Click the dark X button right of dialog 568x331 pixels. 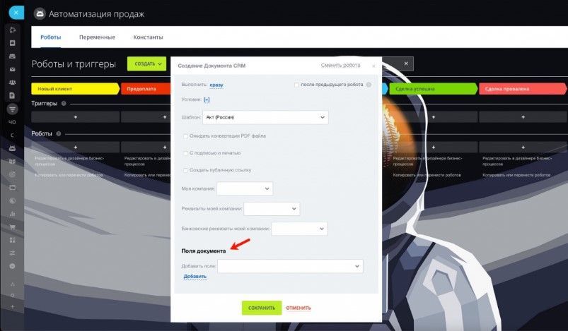(406, 64)
